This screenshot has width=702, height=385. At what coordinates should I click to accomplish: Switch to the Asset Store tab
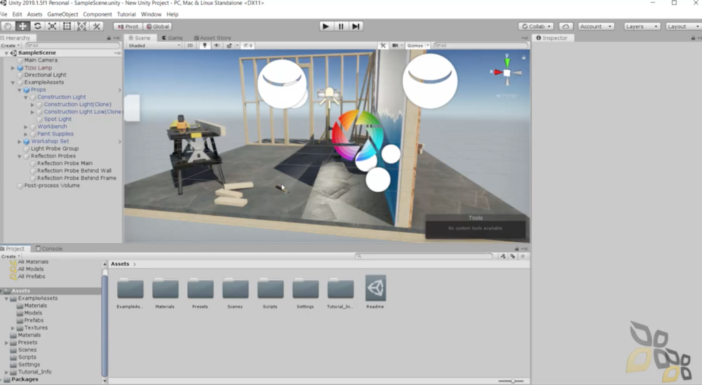(213, 38)
